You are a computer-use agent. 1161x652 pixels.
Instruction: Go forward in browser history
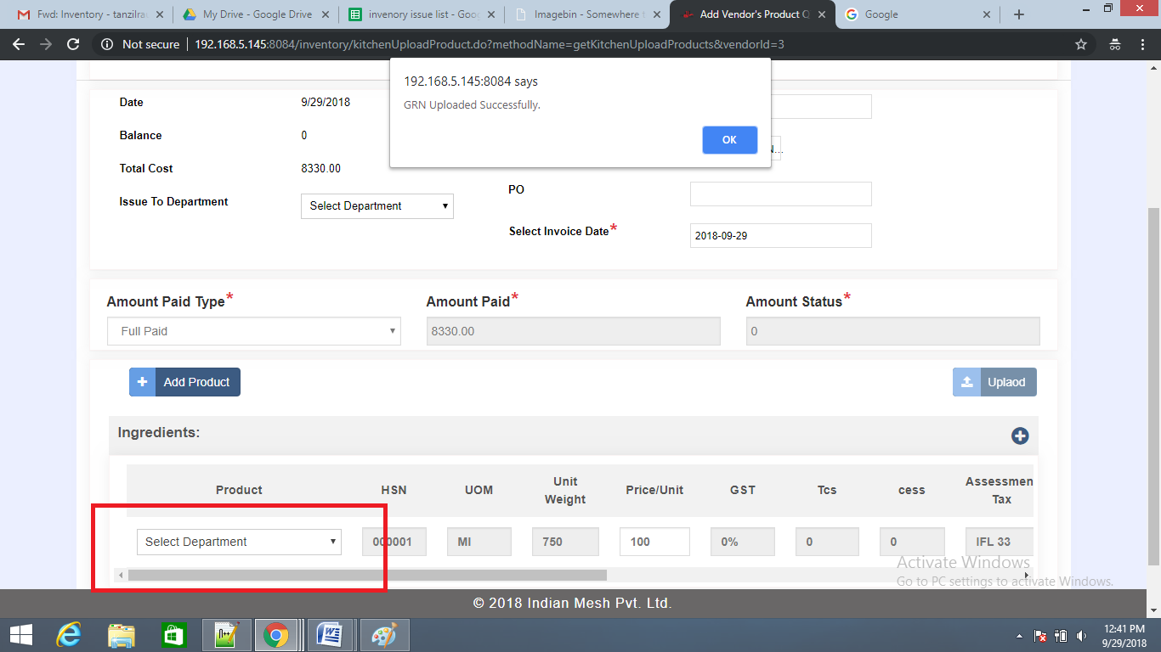[46, 44]
